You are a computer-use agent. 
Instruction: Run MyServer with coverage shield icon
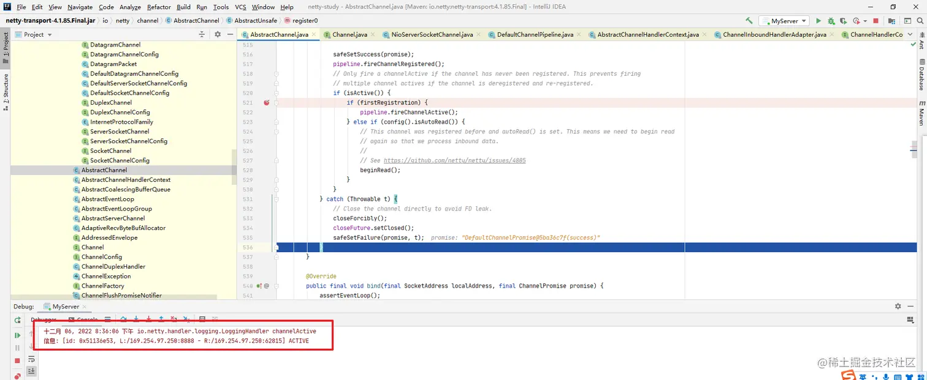[x=843, y=21]
